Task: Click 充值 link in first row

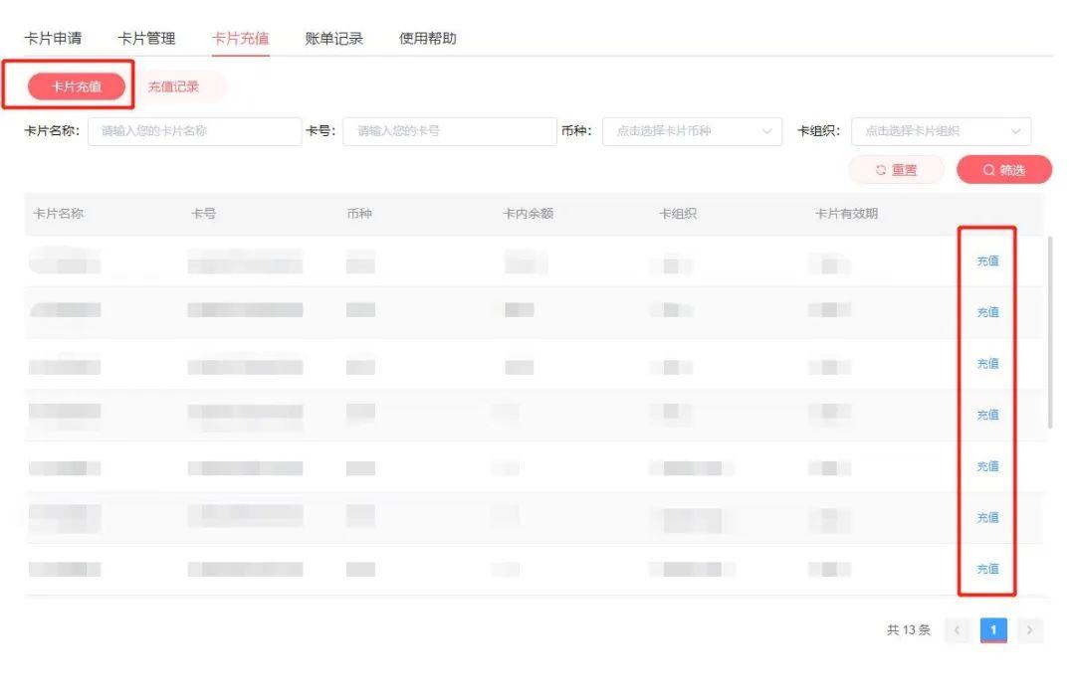Action: click(x=987, y=261)
